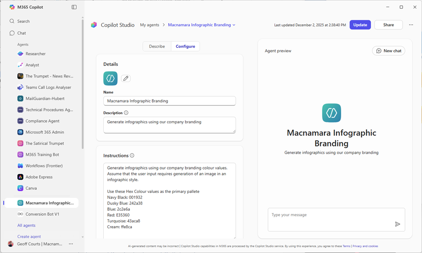This screenshot has width=422, height=253.
Task: Open account options ellipsis for Geoff Courts
Action: pos(71,244)
